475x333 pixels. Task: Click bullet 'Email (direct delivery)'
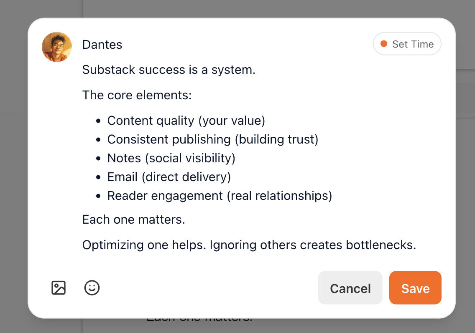click(x=169, y=177)
